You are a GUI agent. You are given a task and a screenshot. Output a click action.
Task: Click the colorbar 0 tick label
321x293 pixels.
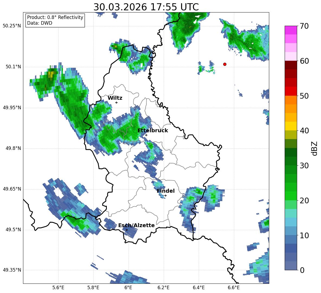point(302,270)
